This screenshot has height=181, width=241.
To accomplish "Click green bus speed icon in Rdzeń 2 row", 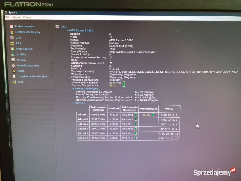I will 136,124.
